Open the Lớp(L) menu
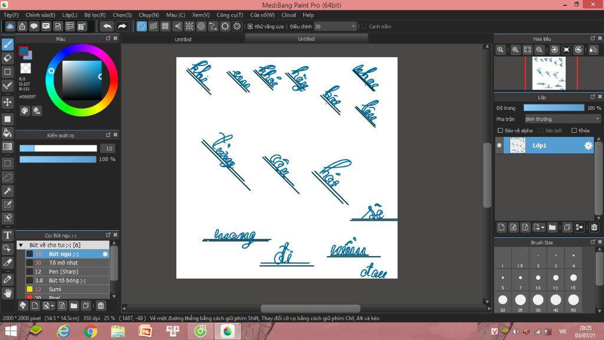The height and width of the screenshot is (340, 604). click(70, 15)
